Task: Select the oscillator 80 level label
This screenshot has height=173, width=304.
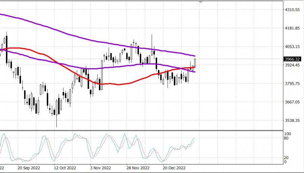Action: click(286, 138)
